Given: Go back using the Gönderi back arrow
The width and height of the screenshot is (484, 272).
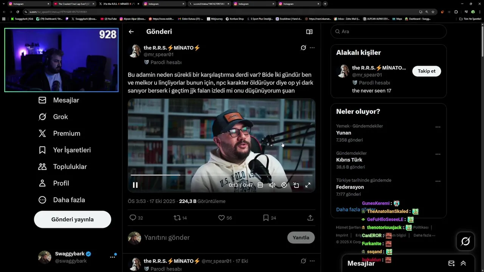Looking at the screenshot, I should [x=131, y=32].
